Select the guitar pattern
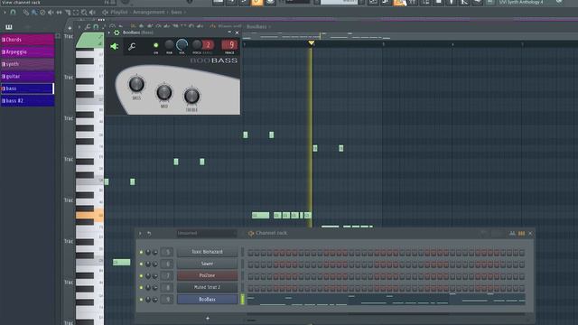Screen dimensions: 578x325 (x=28, y=76)
